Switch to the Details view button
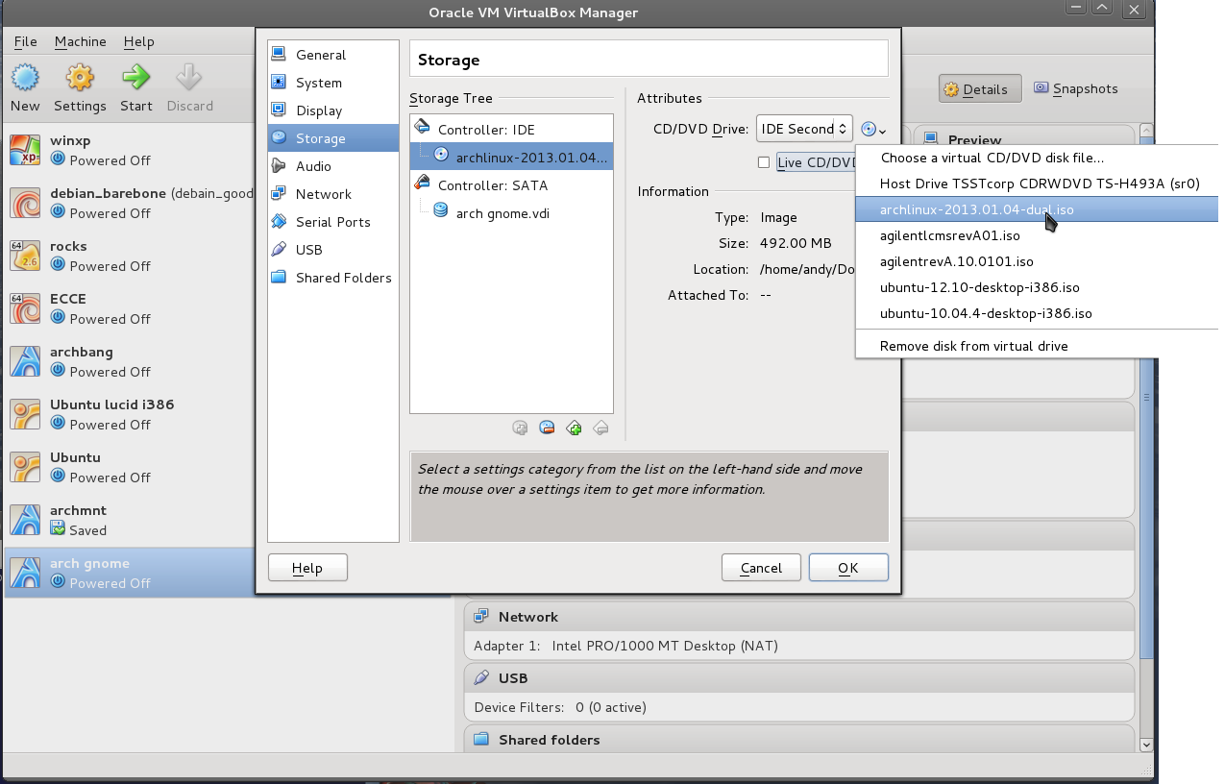The image size is (1225, 784). tap(980, 89)
